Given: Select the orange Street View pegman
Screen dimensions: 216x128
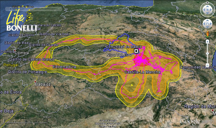Looking at the screenshot, I should [x=207, y=34].
